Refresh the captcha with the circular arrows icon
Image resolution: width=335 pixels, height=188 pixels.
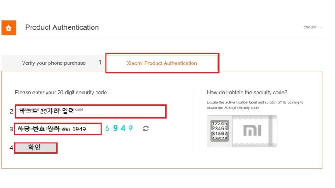point(146,129)
